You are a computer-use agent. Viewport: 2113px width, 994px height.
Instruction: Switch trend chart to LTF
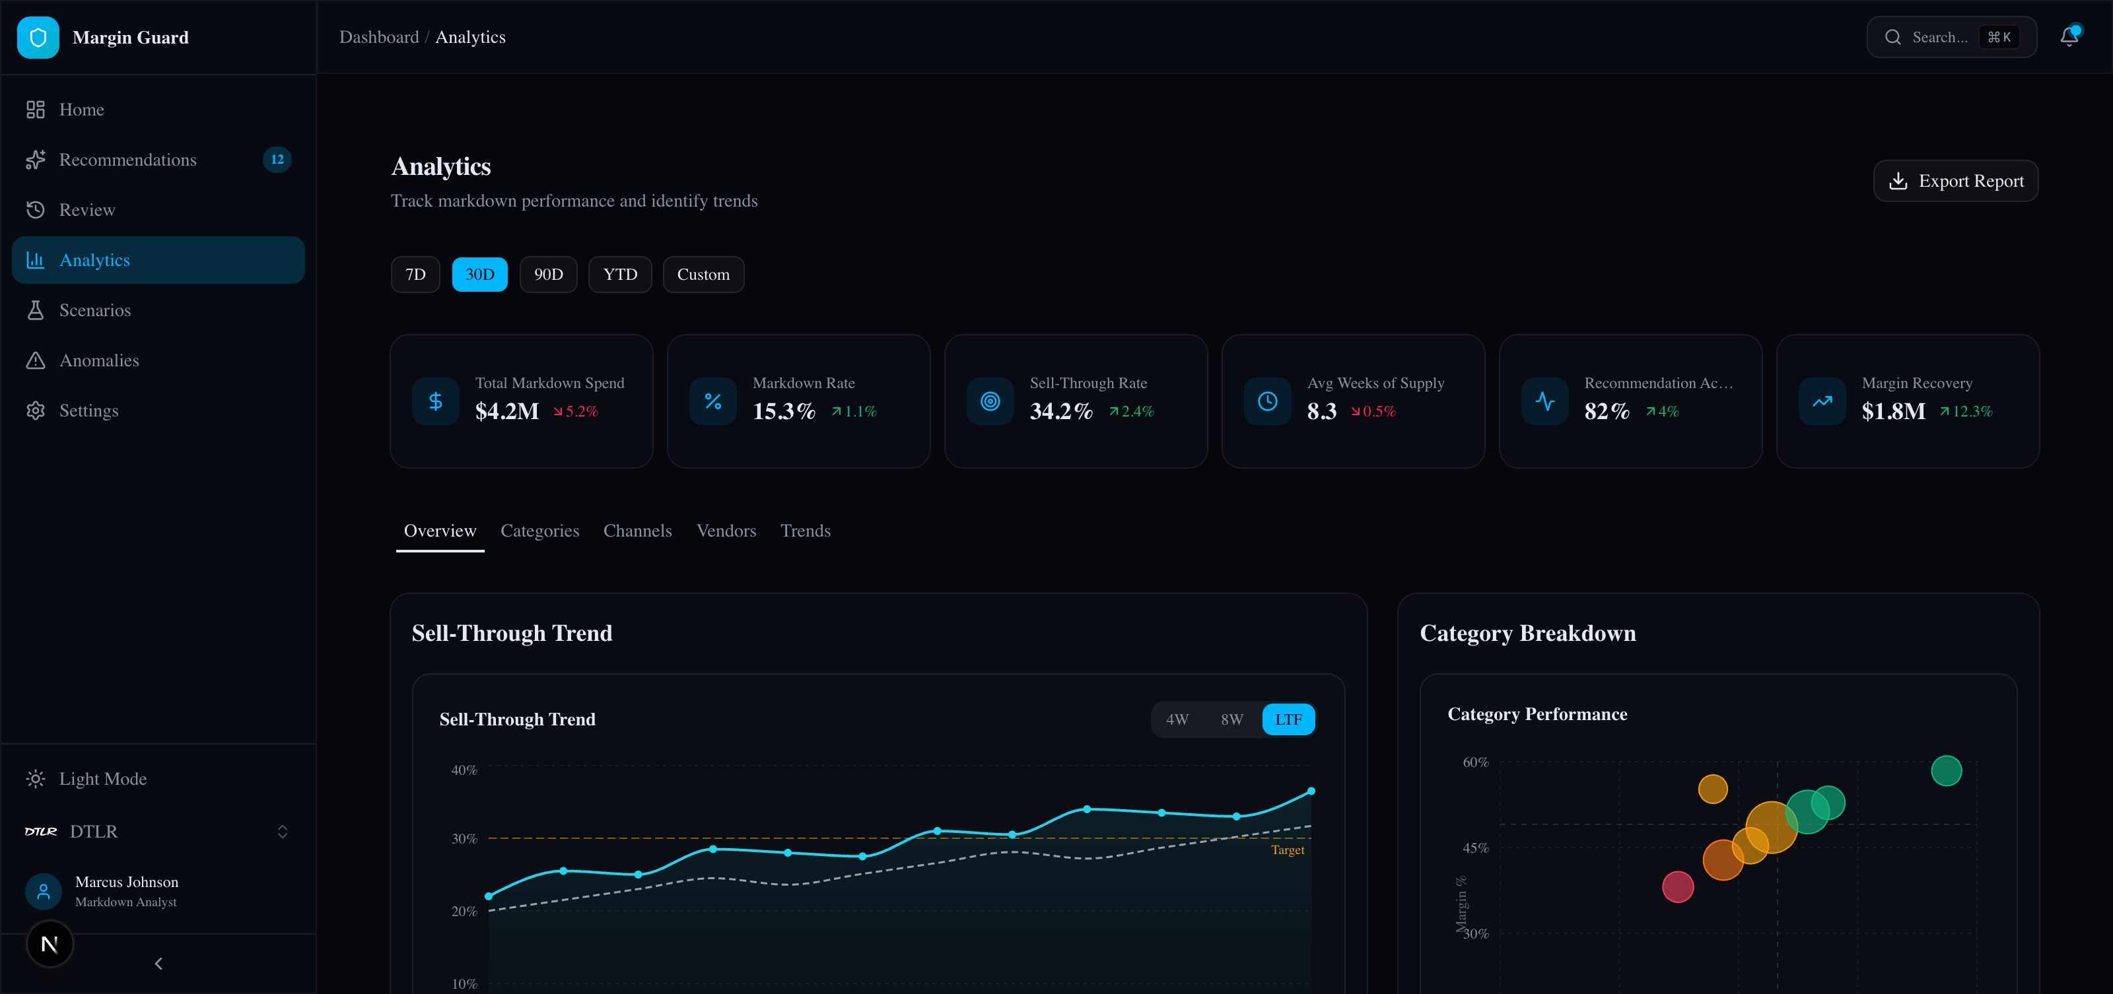[x=1289, y=719]
